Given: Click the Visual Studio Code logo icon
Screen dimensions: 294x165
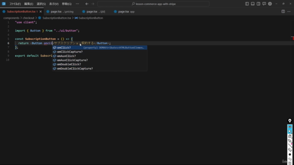Looking at the screenshot, I should [x=4, y=4].
